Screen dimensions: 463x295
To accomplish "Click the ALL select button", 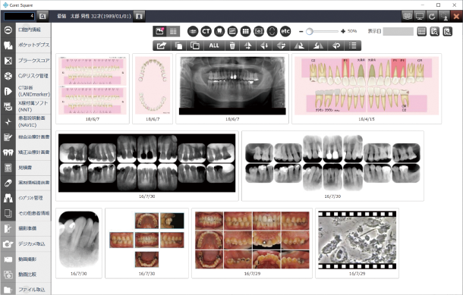I will pyautogui.click(x=214, y=46).
